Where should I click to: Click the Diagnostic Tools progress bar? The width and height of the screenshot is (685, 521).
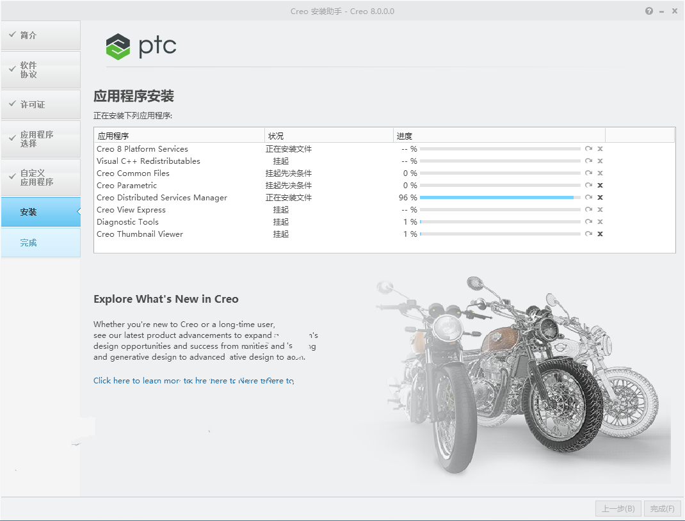tap(500, 222)
